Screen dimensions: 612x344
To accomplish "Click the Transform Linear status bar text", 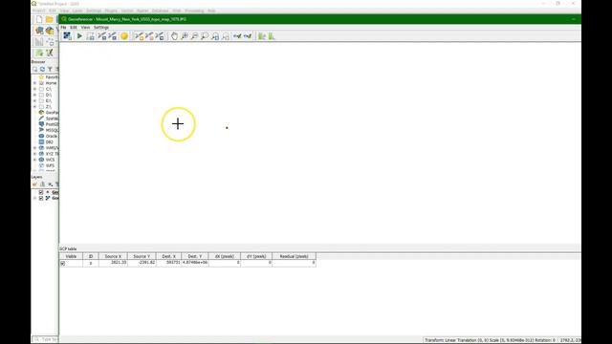I will tap(490, 340).
